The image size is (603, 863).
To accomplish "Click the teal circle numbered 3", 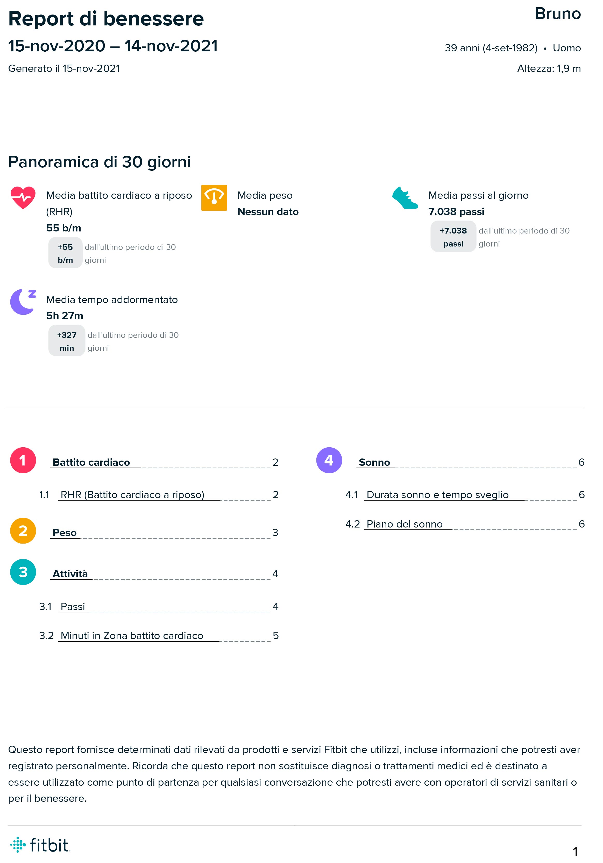I will (23, 572).
